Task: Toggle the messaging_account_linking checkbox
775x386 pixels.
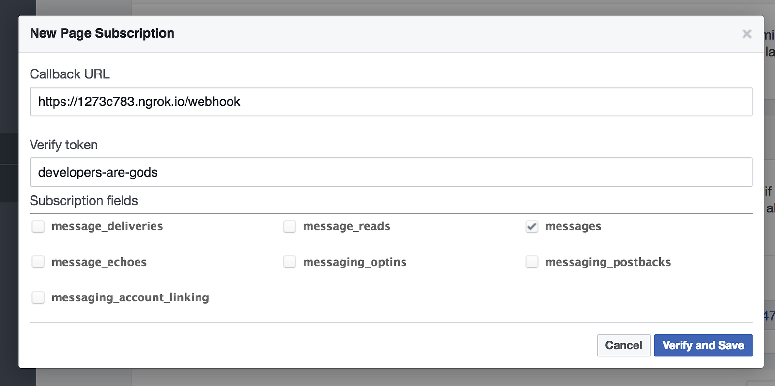Action: [38, 297]
